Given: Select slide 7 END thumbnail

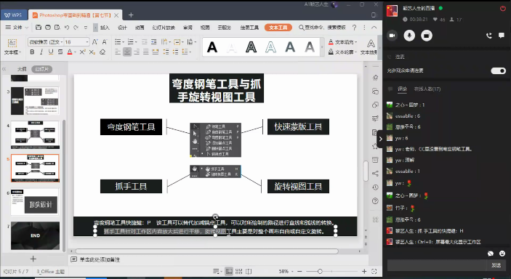Looking at the screenshot, I should tap(35, 235).
